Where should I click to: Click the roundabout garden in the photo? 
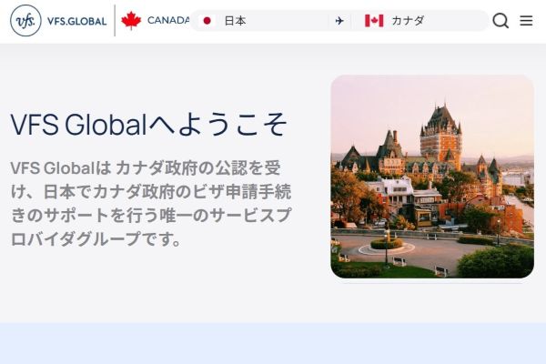(387, 244)
